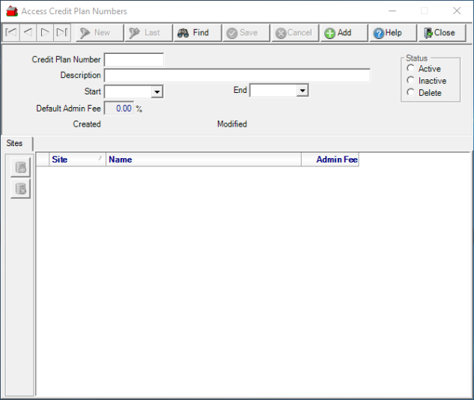Viewport: 474px width, 400px height.
Task: Click the Credit Plan Number field
Action: (133, 60)
